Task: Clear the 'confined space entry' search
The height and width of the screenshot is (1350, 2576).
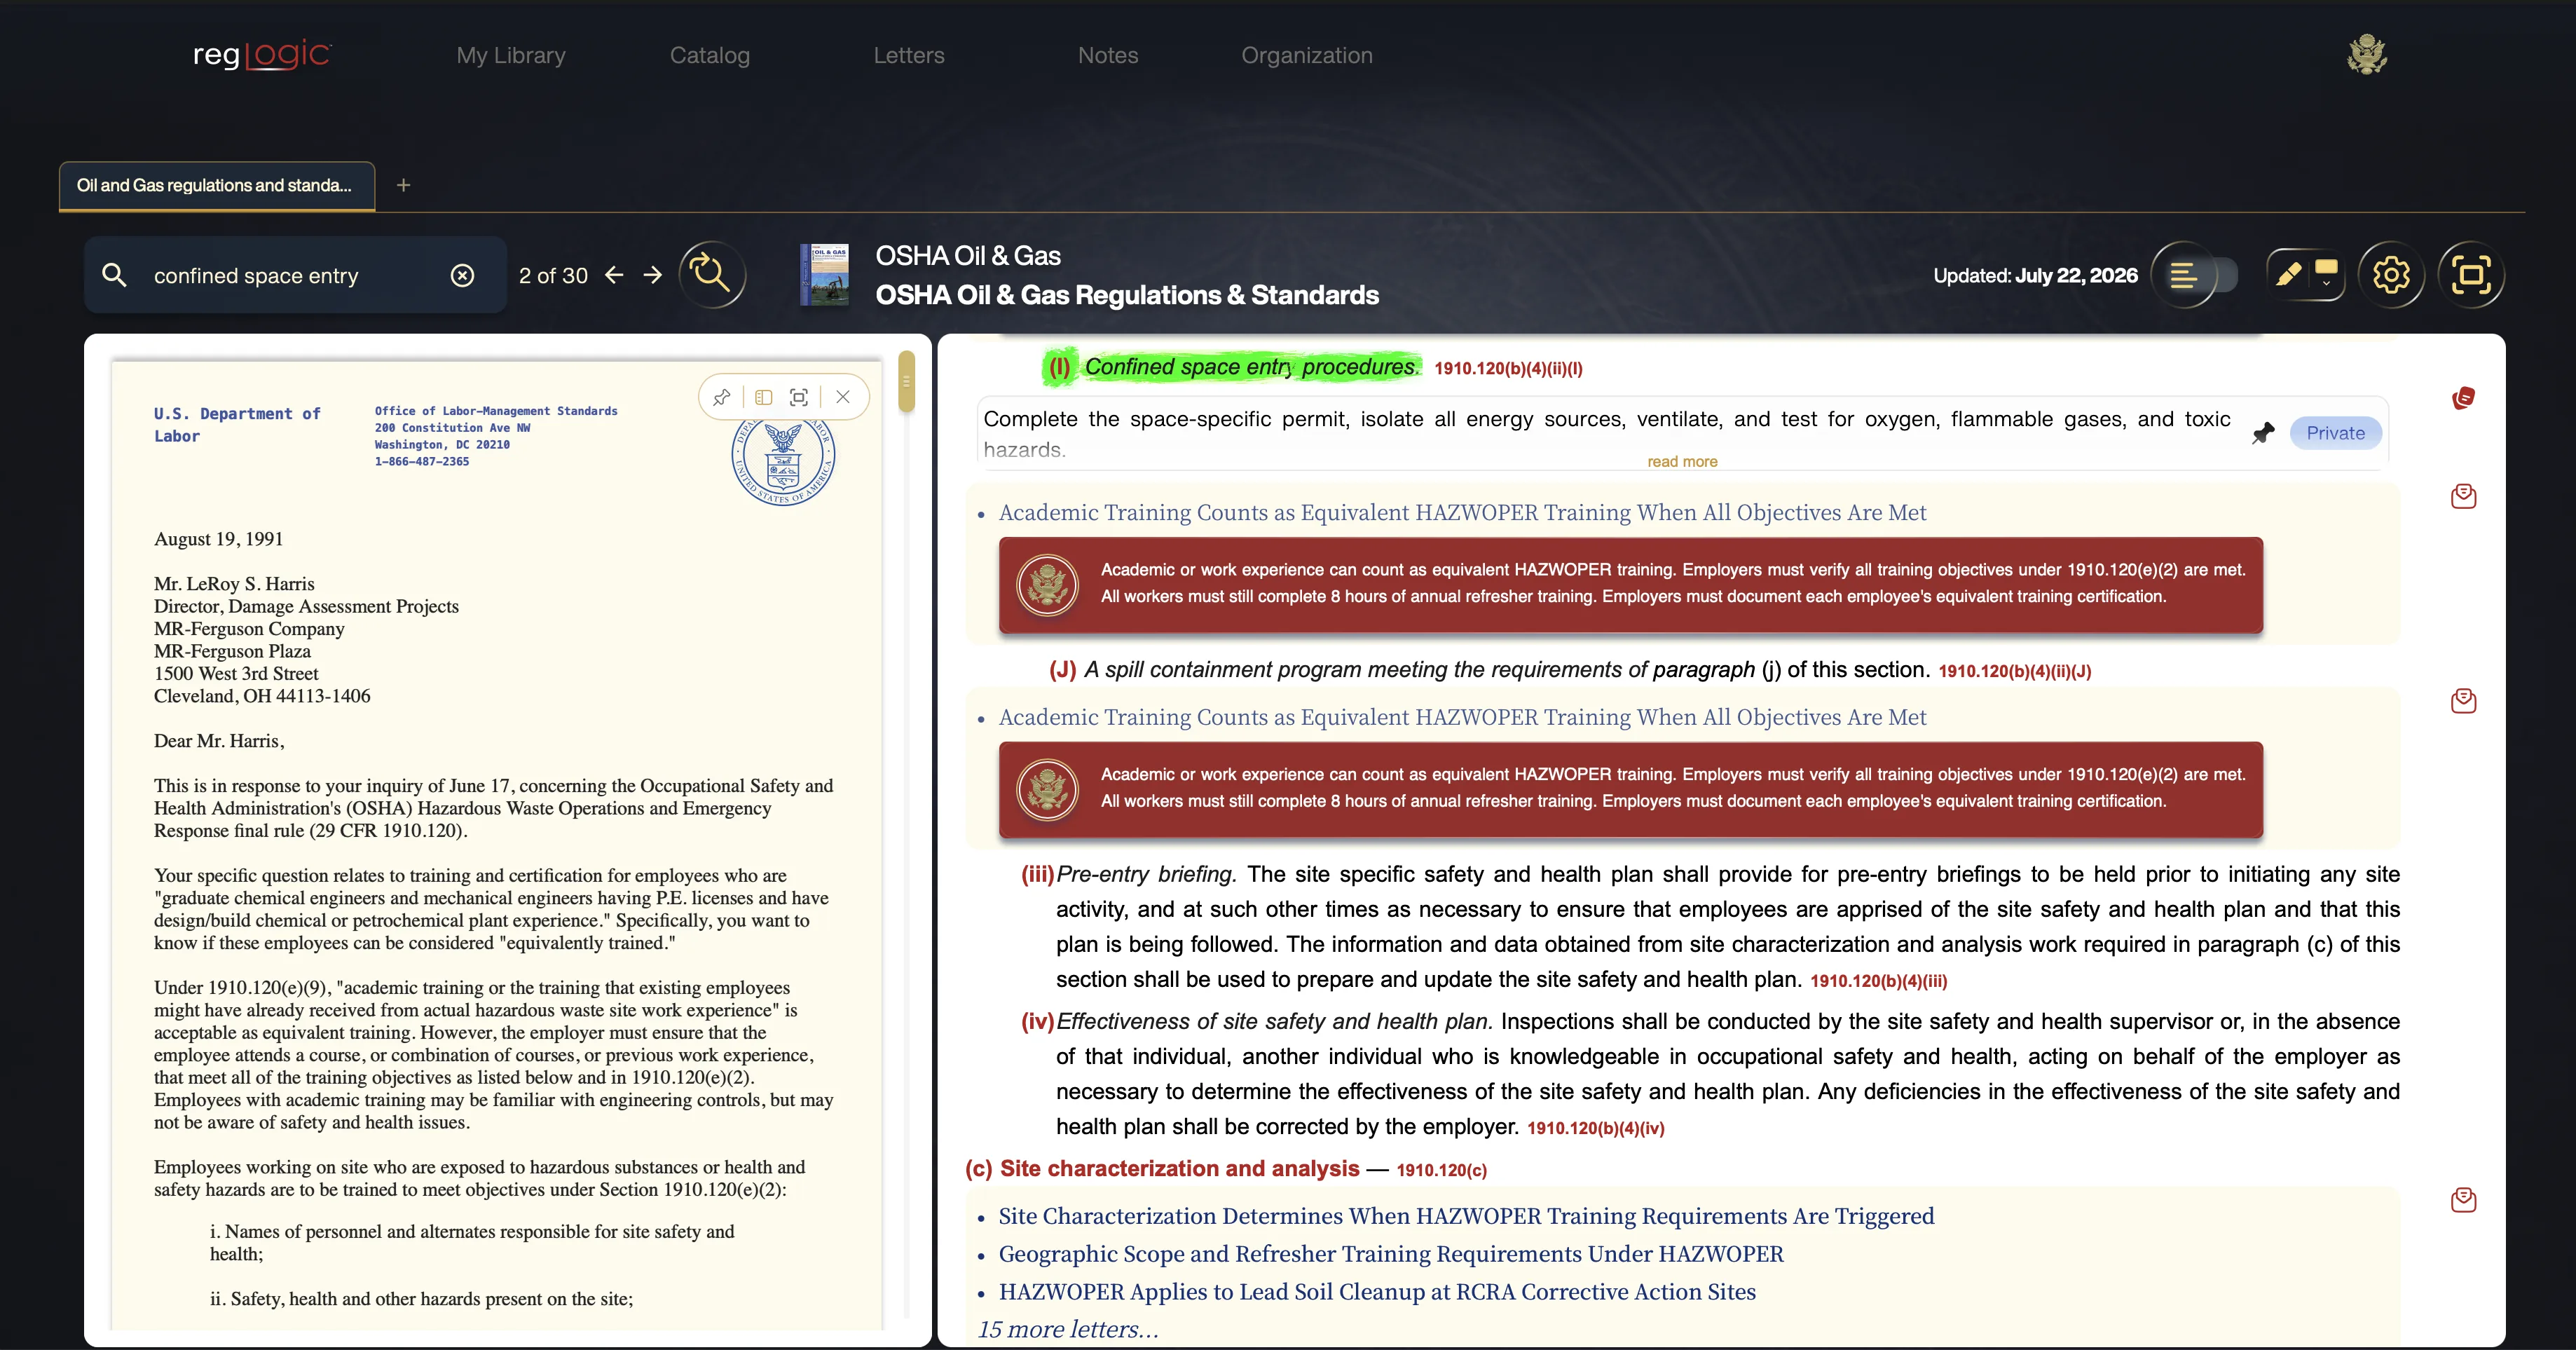Action: [462, 275]
